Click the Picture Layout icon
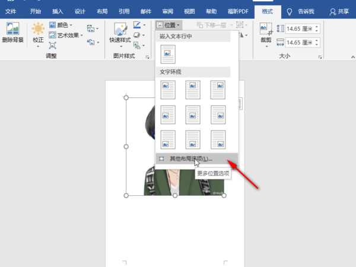The width and height of the screenshot is (356, 267). coord(136,45)
